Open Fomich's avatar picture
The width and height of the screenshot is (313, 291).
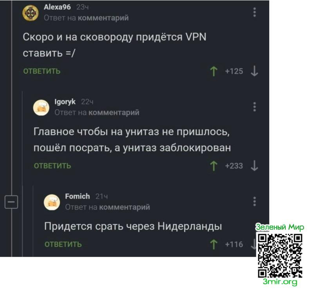(x=52, y=202)
